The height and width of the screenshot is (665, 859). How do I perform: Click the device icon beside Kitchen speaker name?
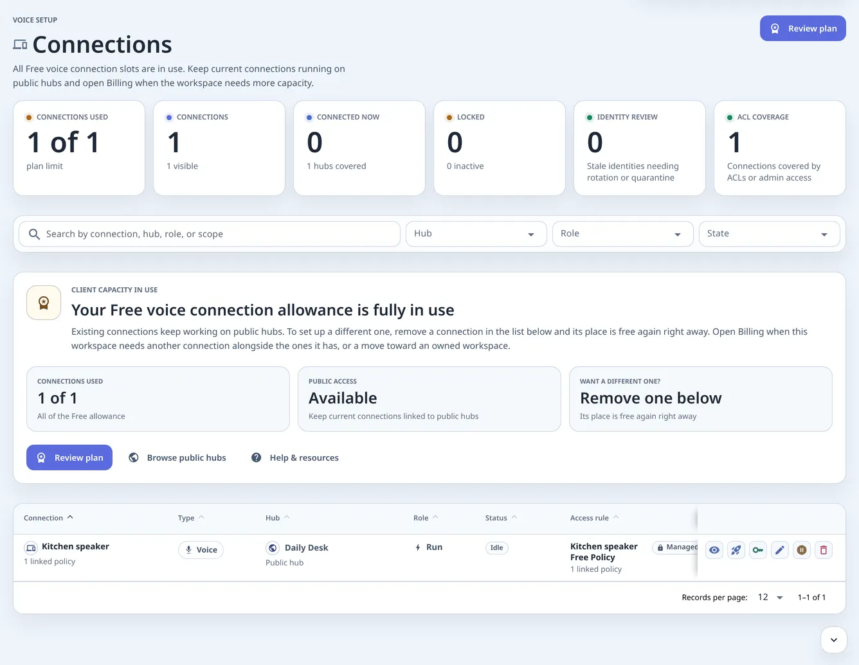(x=31, y=548)
